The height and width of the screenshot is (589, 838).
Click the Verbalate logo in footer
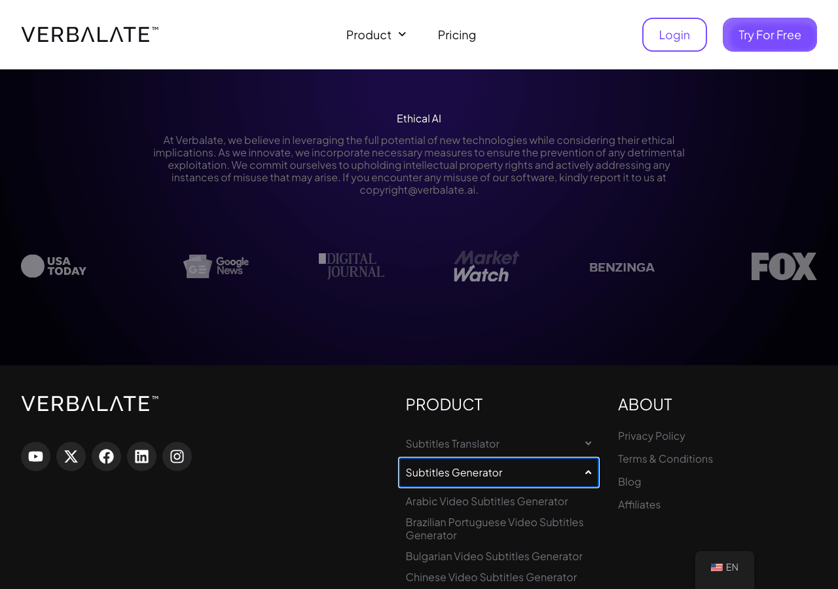(x=90, y=404)
